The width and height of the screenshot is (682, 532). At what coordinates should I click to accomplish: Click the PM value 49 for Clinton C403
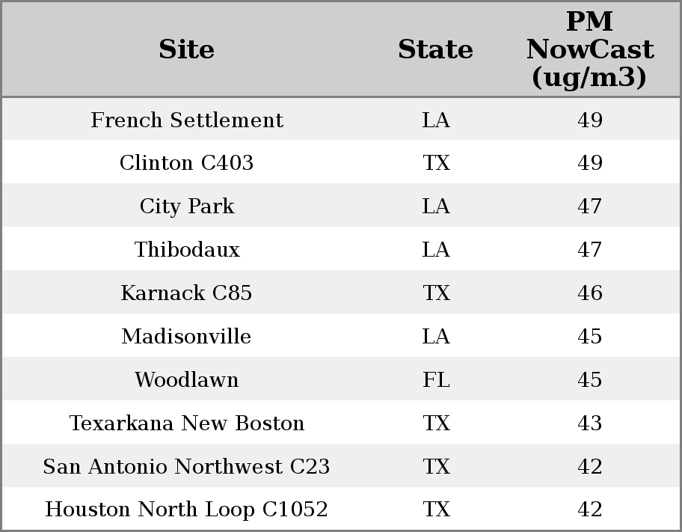tap(589, 163)
